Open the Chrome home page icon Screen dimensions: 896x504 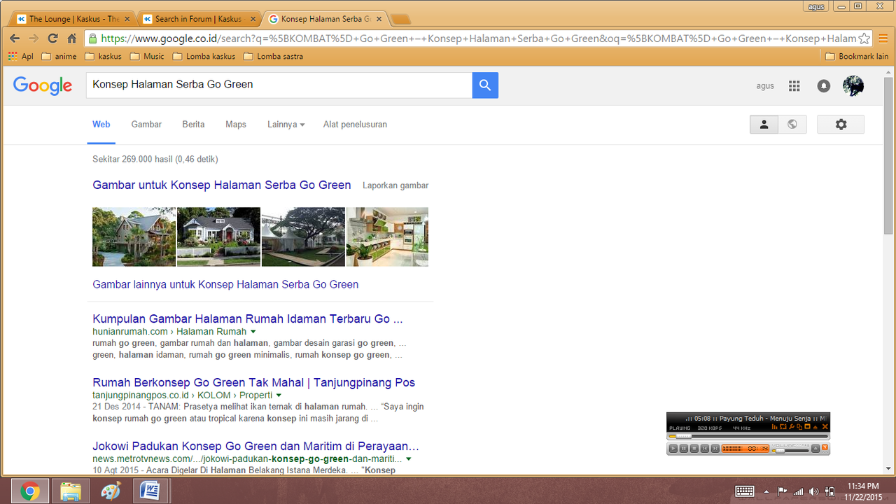[x=71, y=38]
